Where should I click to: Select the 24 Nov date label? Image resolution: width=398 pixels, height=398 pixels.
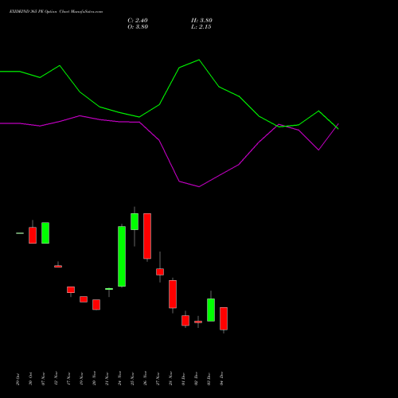(x=119, y=379)
